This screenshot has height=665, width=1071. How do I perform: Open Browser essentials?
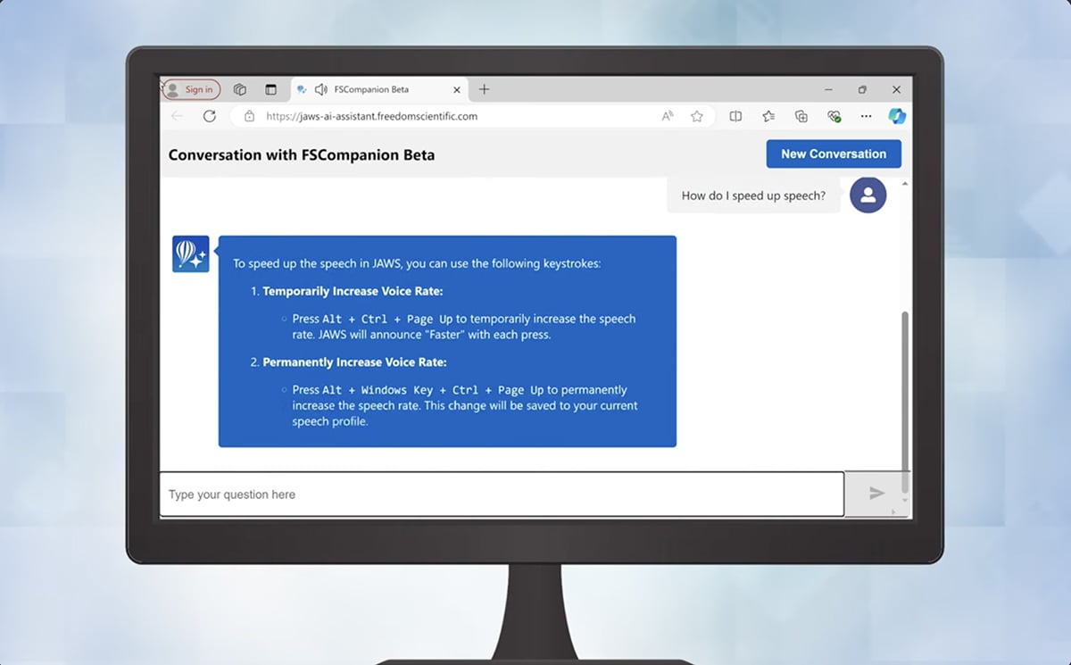(834, 116)
